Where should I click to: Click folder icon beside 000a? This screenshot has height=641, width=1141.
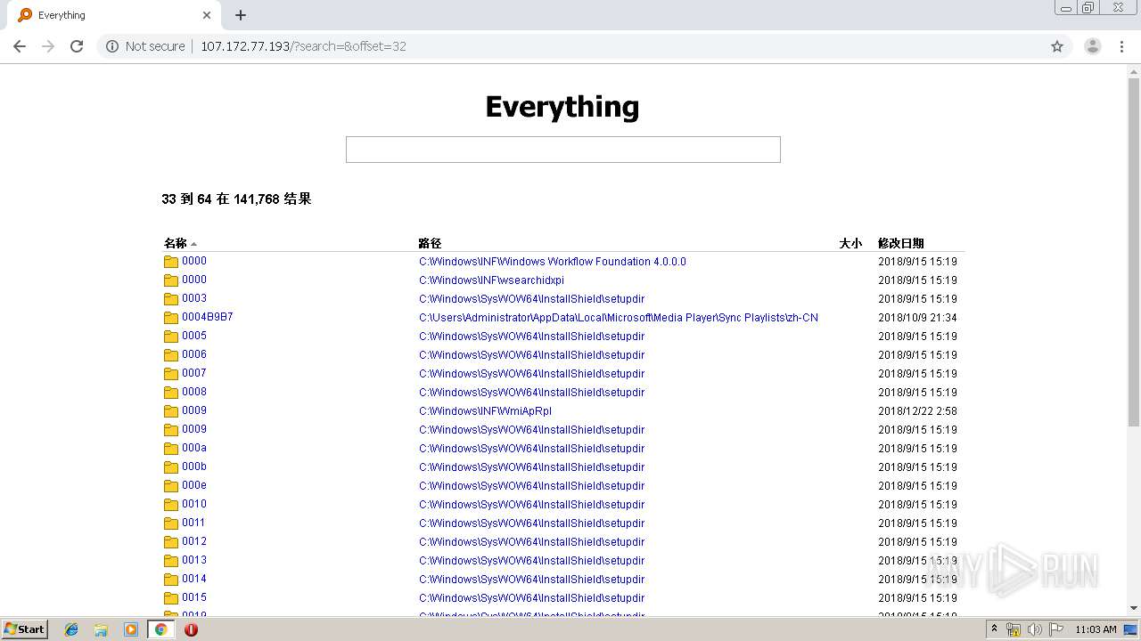pos(171,449)
